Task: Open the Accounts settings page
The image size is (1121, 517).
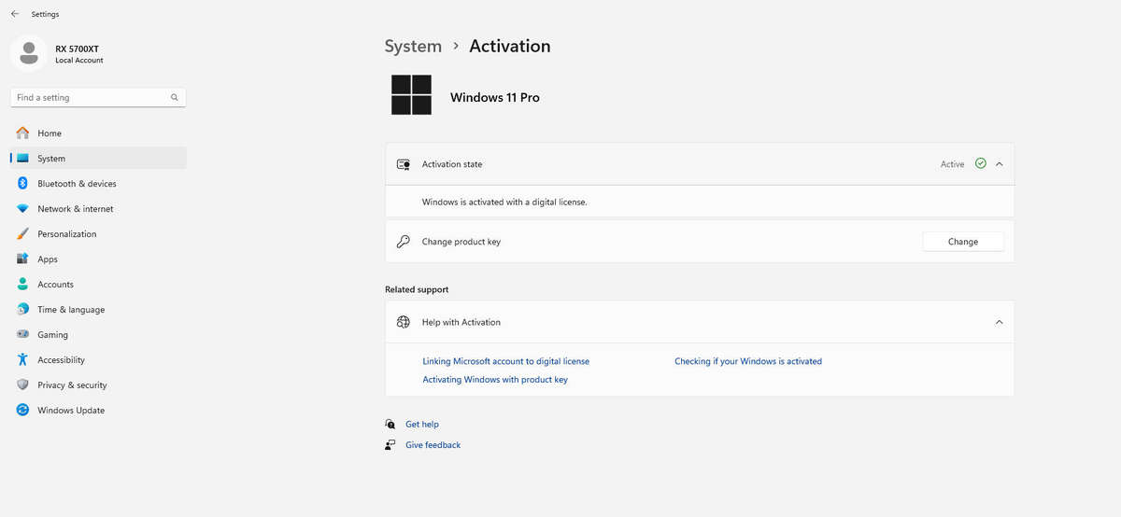Action: [55, 285]
